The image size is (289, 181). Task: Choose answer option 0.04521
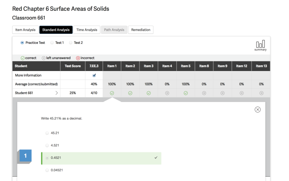(47, 170)
